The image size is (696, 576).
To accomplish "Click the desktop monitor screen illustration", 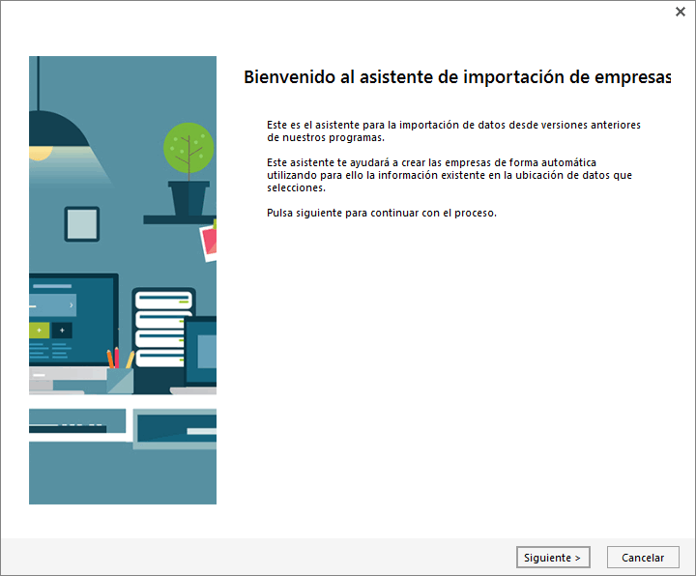I will coord(72,319).
